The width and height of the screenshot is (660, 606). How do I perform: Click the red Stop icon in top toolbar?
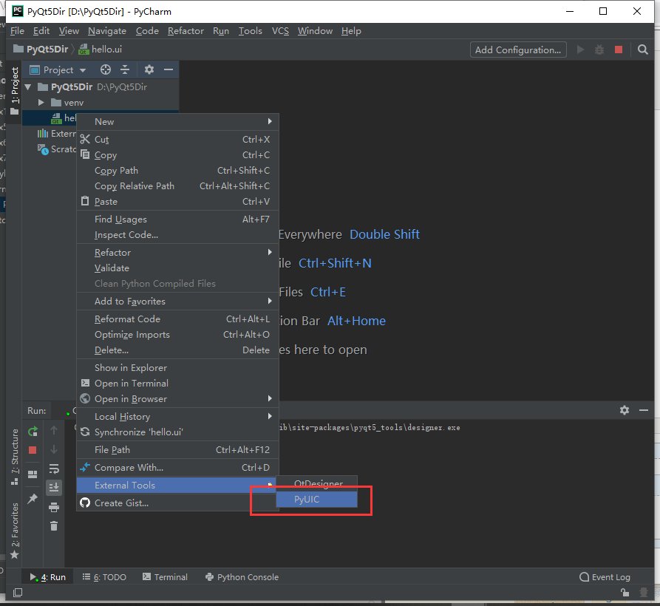[619, 50]
